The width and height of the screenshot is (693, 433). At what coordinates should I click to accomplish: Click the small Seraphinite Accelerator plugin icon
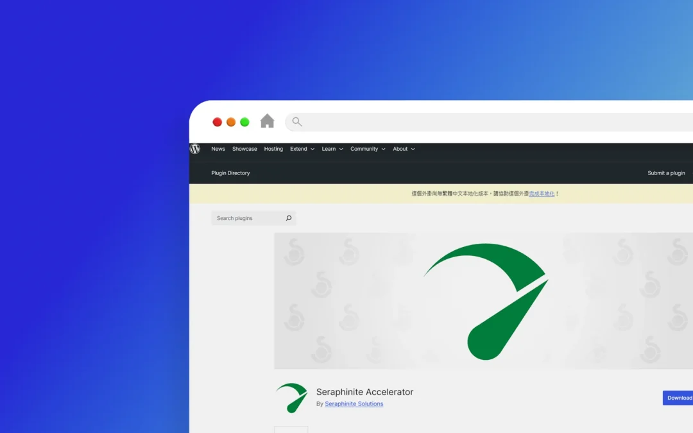coord(292,398)
